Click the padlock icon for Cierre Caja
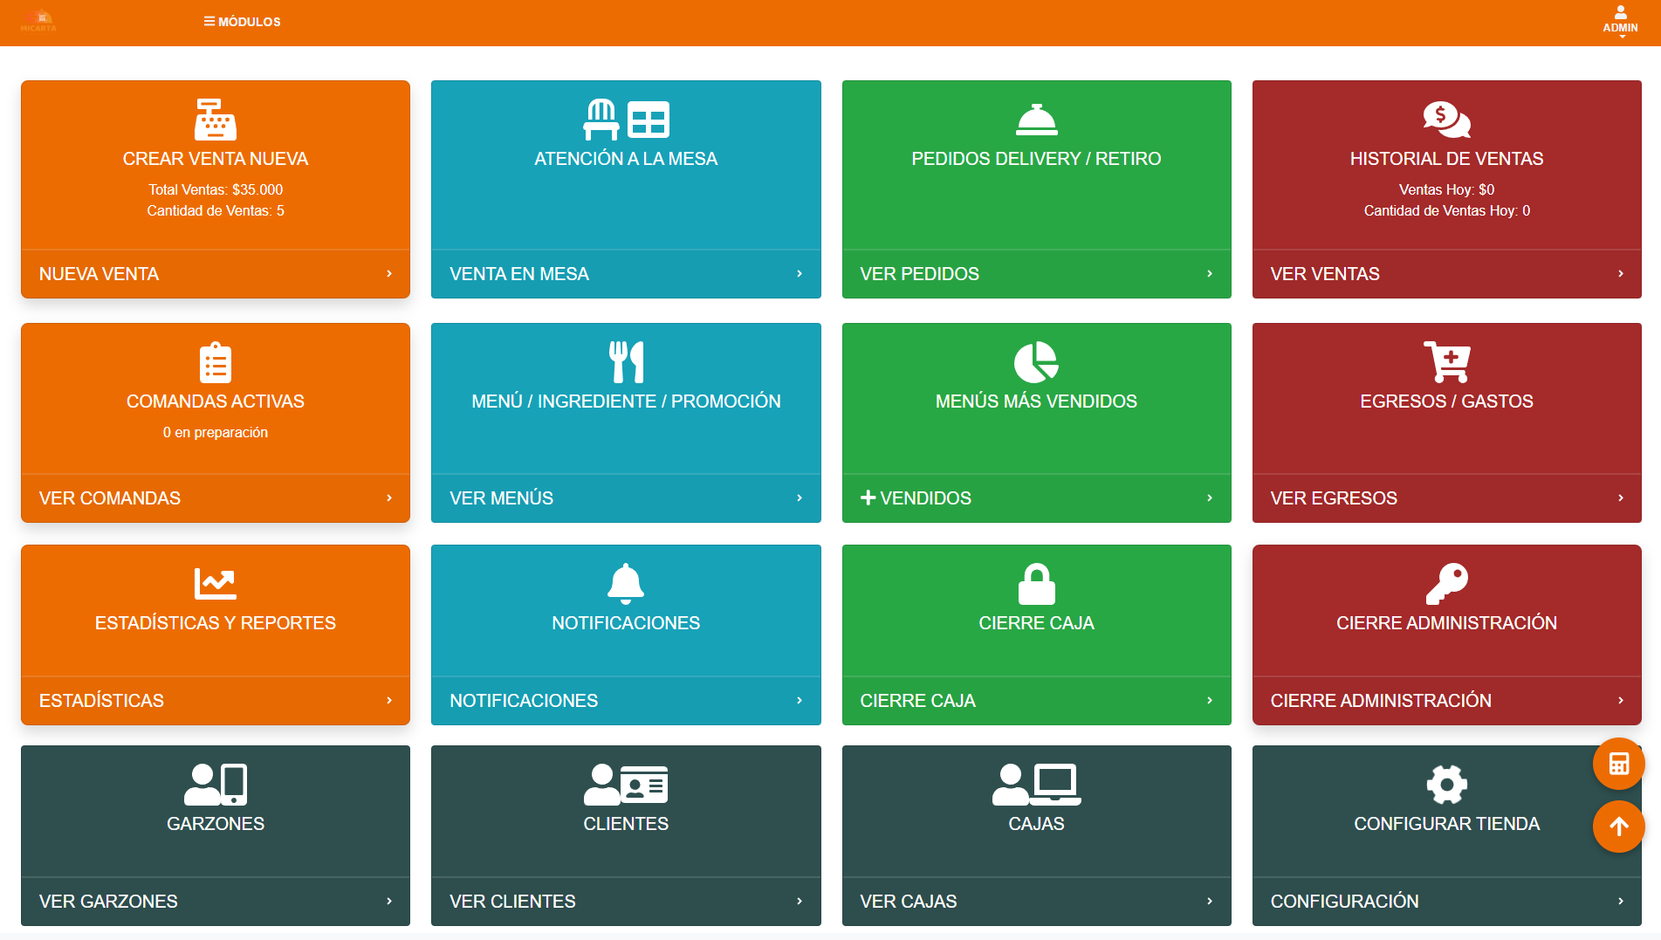 click(1036, 584)
